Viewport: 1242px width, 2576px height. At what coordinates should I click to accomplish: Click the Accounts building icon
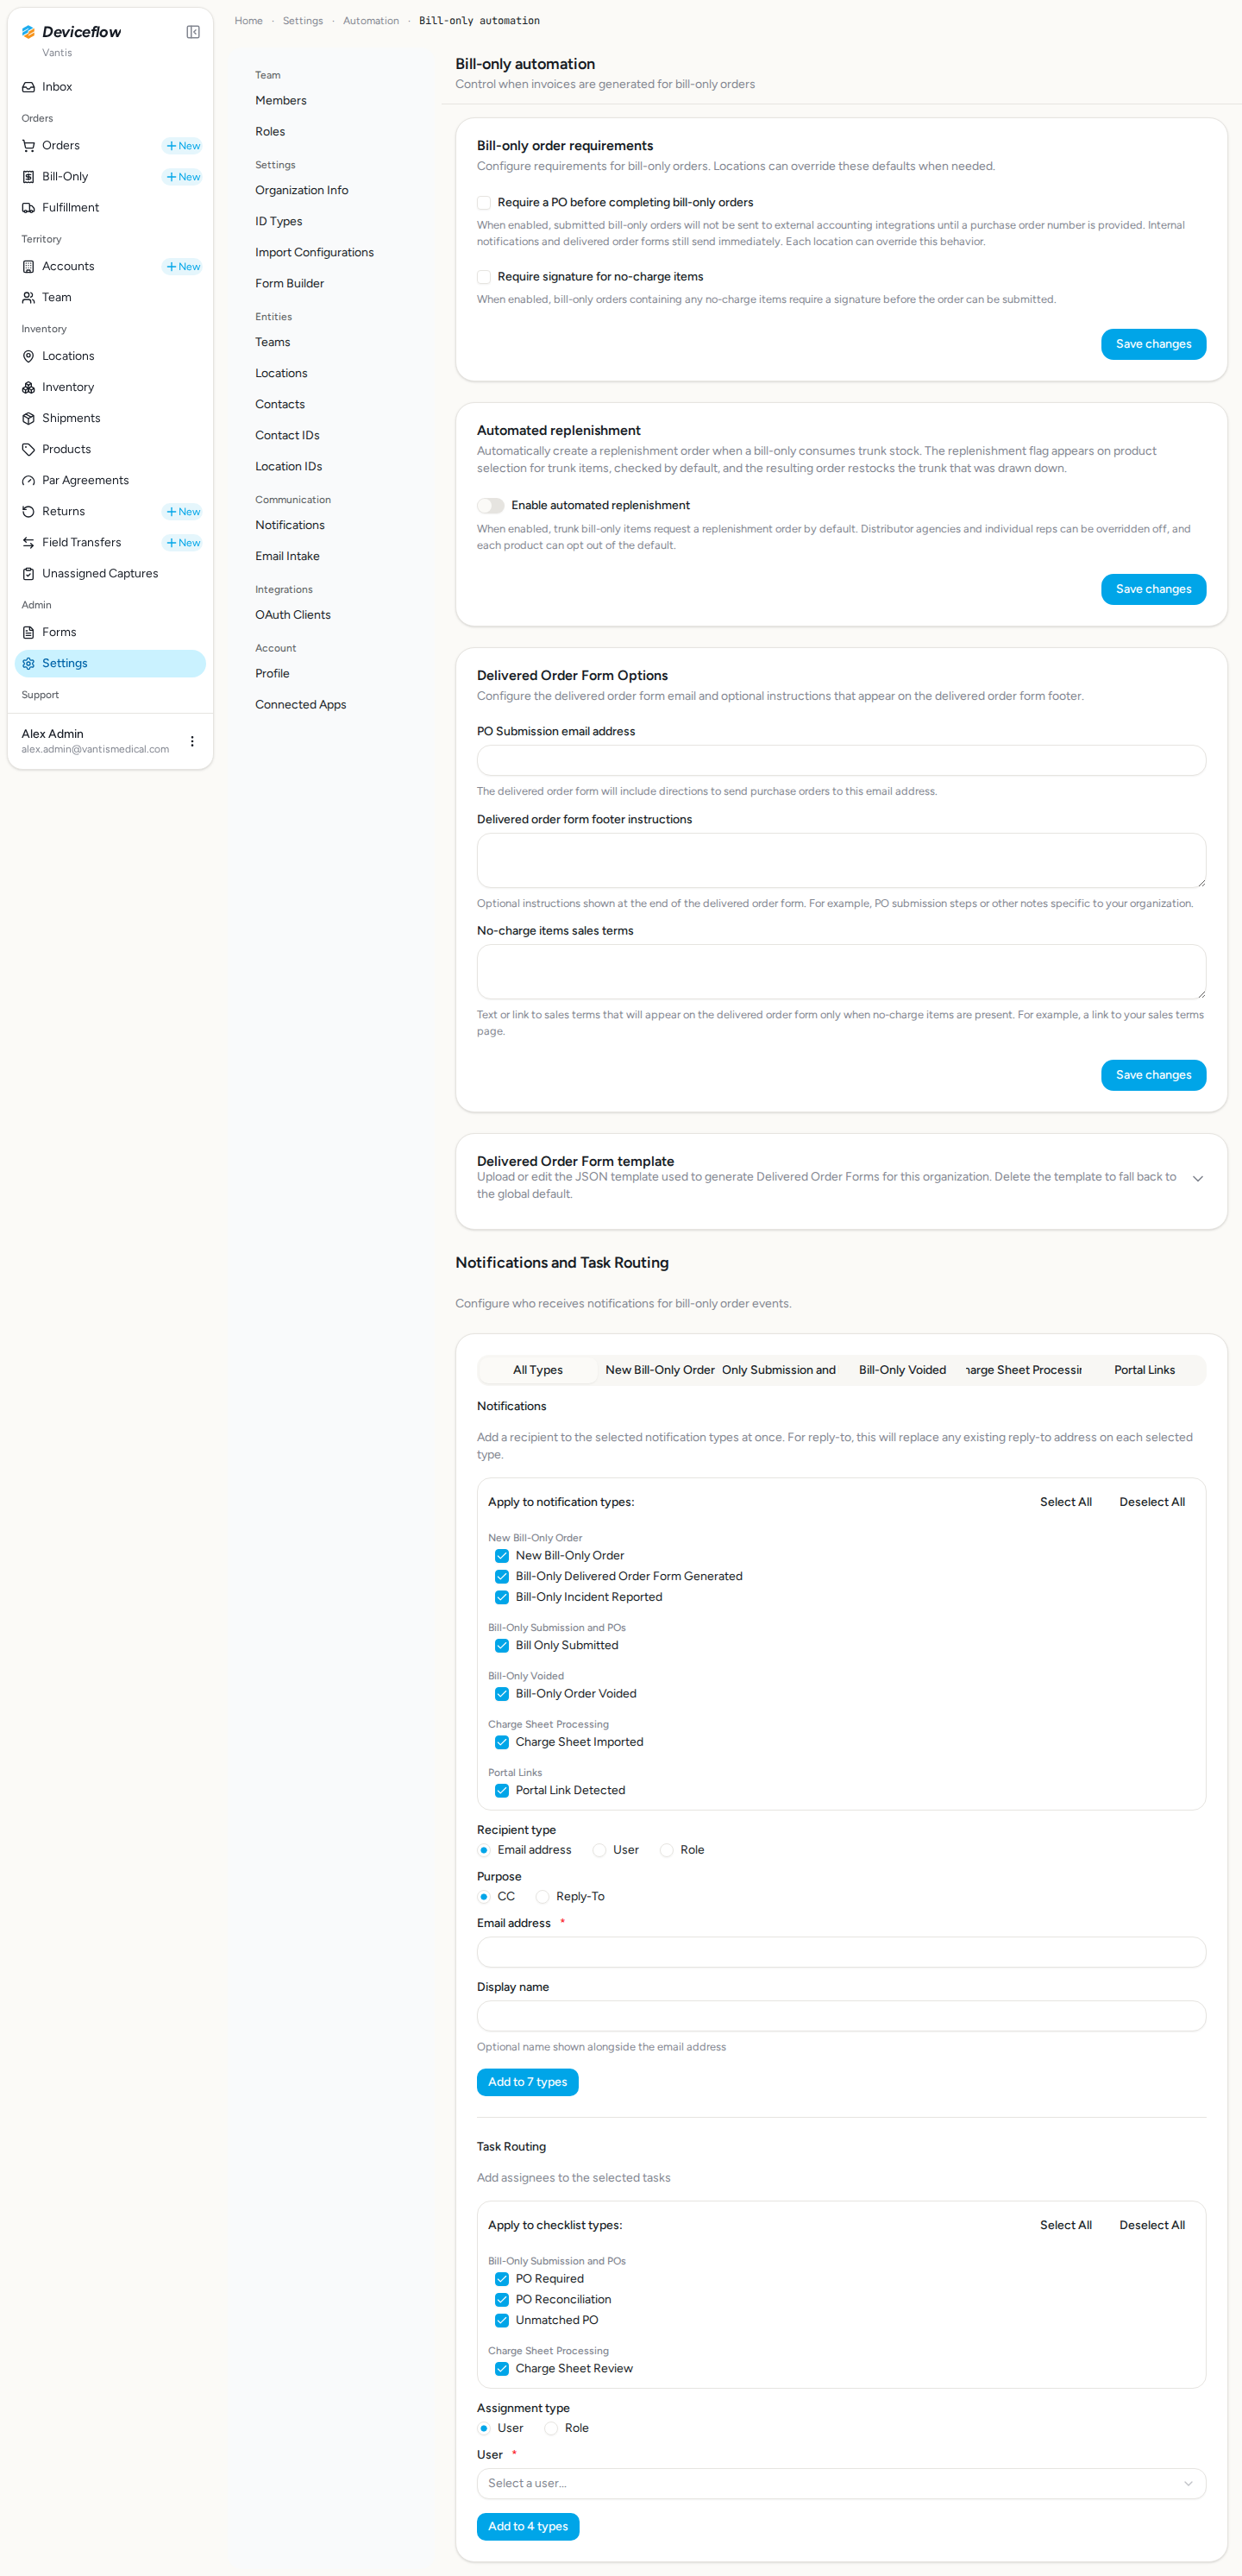pyautogui.click(x=29, y=267)
